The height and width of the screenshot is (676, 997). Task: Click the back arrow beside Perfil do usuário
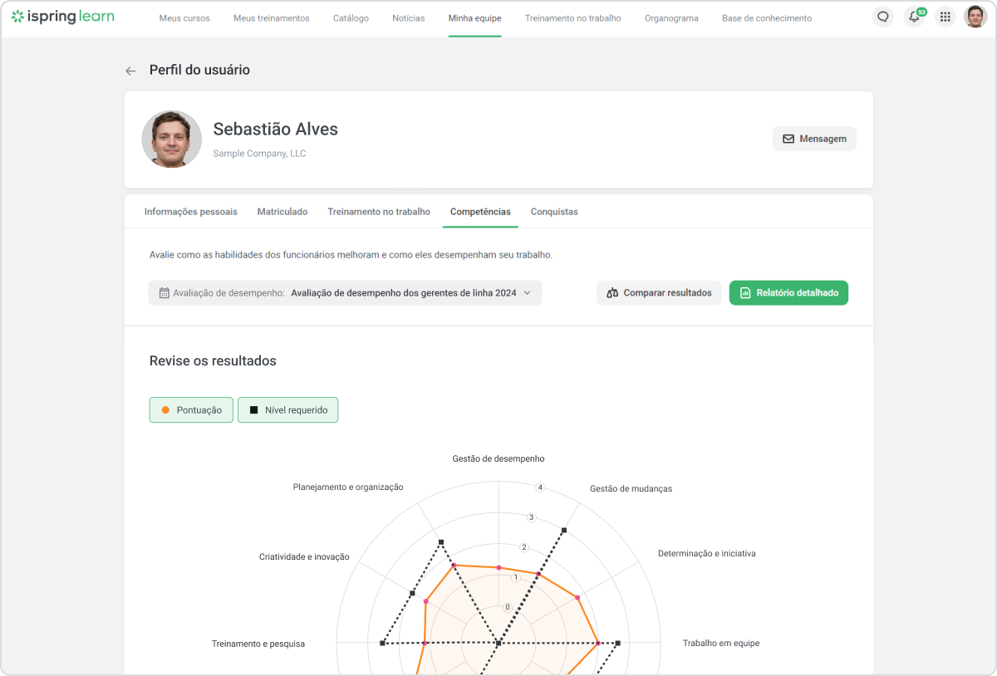click(x=130, y=71)
